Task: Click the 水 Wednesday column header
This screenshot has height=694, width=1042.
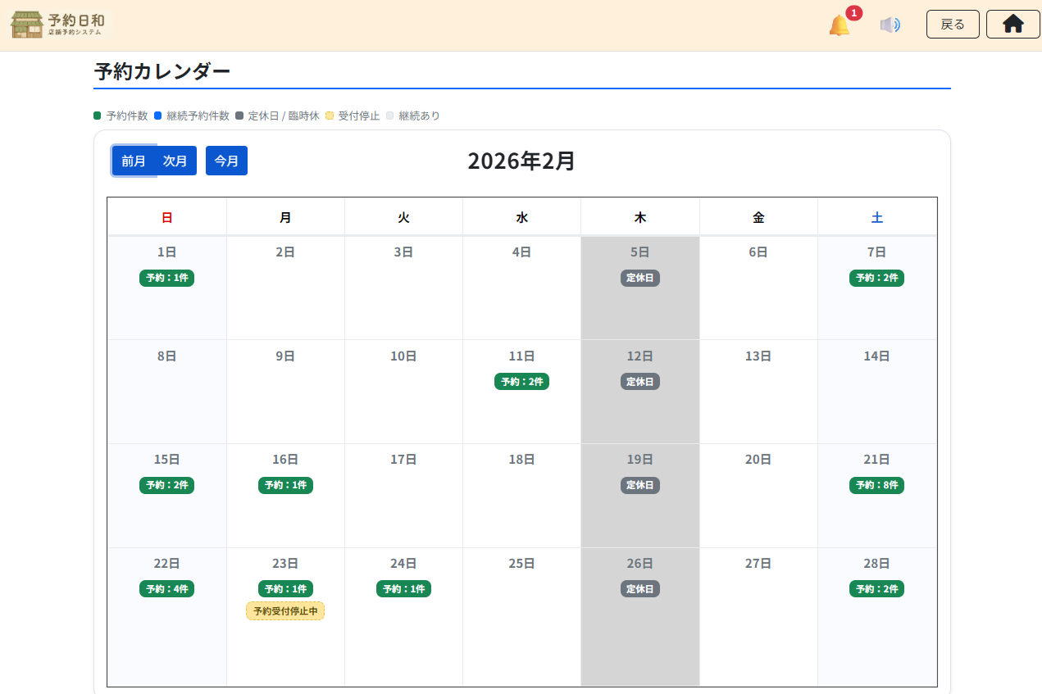Action: [x=521, y=217]
